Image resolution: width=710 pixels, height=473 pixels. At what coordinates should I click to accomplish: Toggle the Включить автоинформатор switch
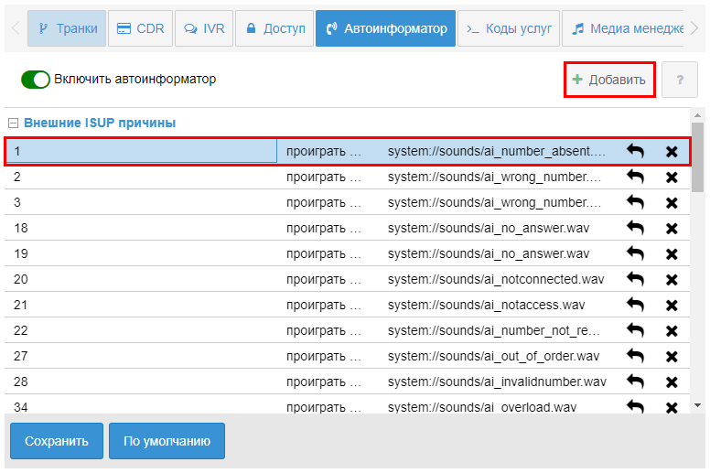coord(36,80)
